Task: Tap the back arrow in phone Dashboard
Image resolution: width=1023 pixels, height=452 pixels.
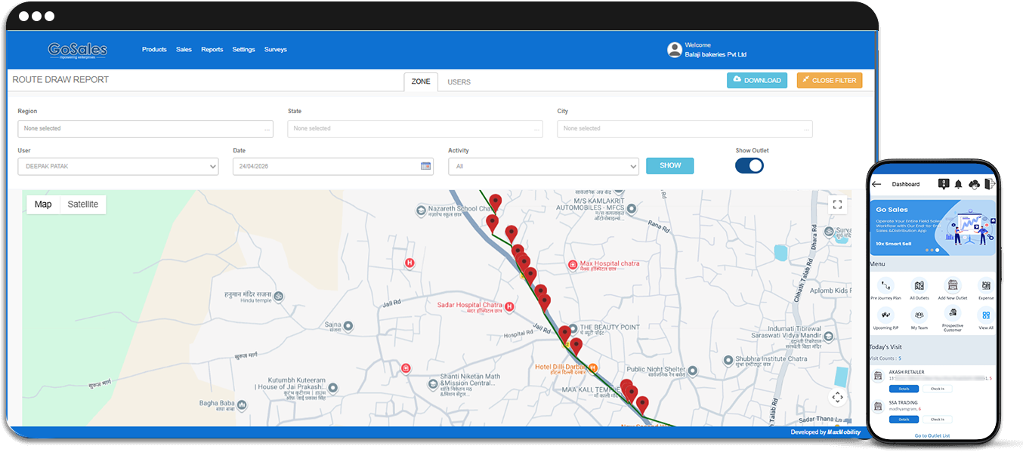Action: tap(877, 184)
